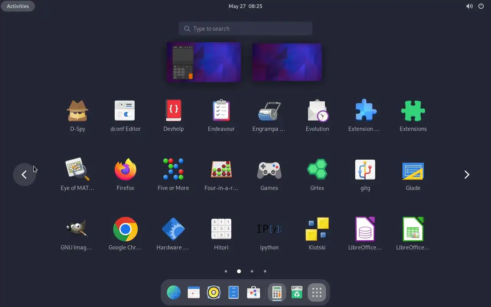Launch Eye of MATE image viewer
Screen dimensions: 491x307
[x=77, y=175]
